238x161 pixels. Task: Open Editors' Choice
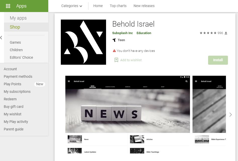21,57
